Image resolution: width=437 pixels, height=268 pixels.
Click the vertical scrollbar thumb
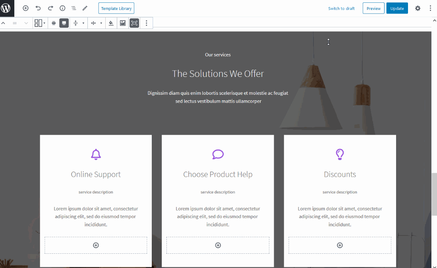[434, 194]
